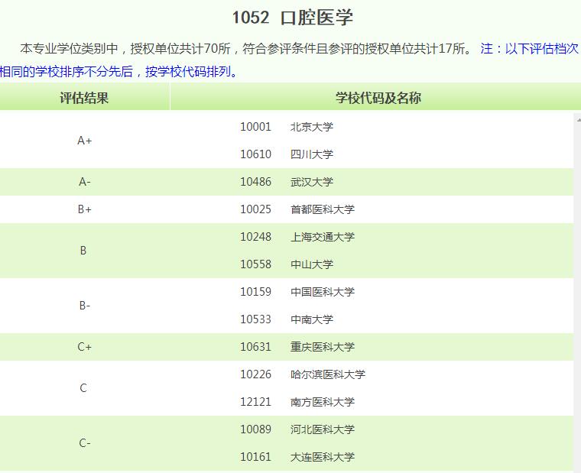Select 北京大学 in the school list
The width and height of the screenshot is (581, 473).
pyautogui.click(x=312, y=127)
